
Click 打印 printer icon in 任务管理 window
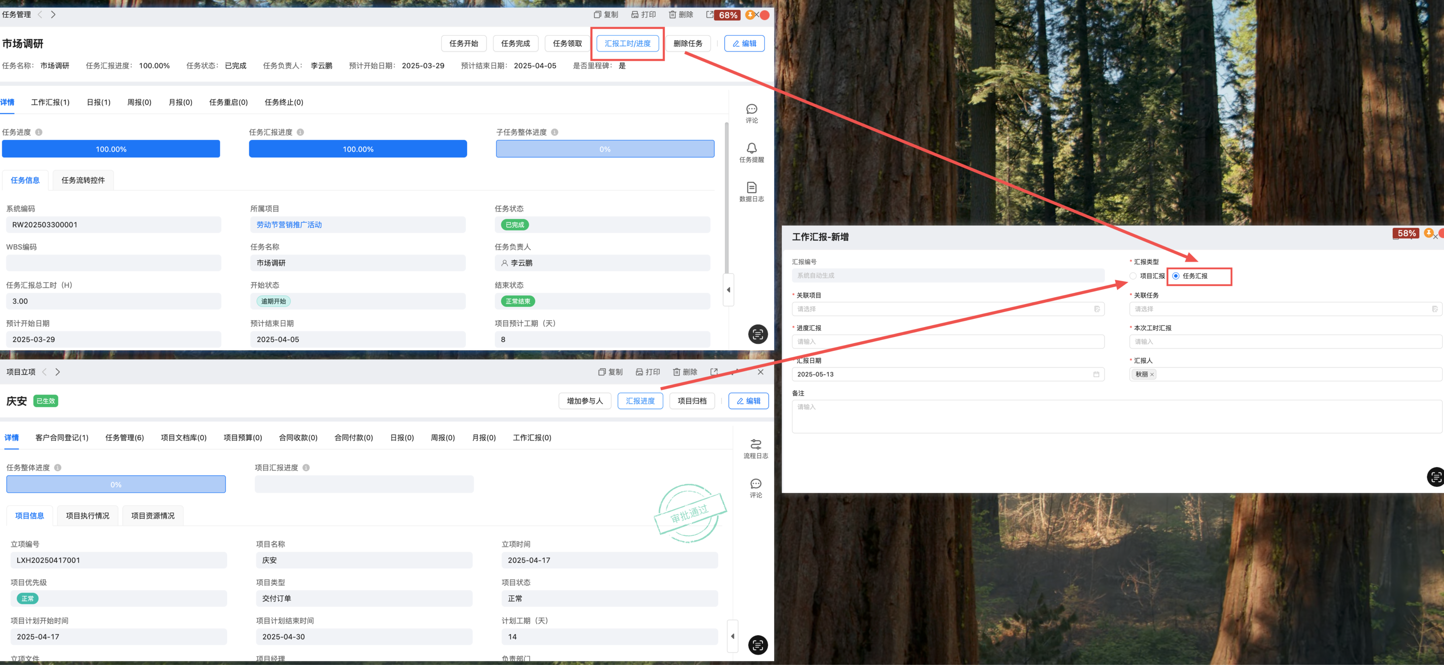point(634,15)
